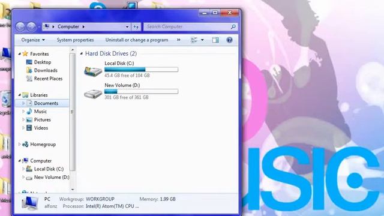384x216 pixels.
Task: Select Videos library
Action: 41,128
